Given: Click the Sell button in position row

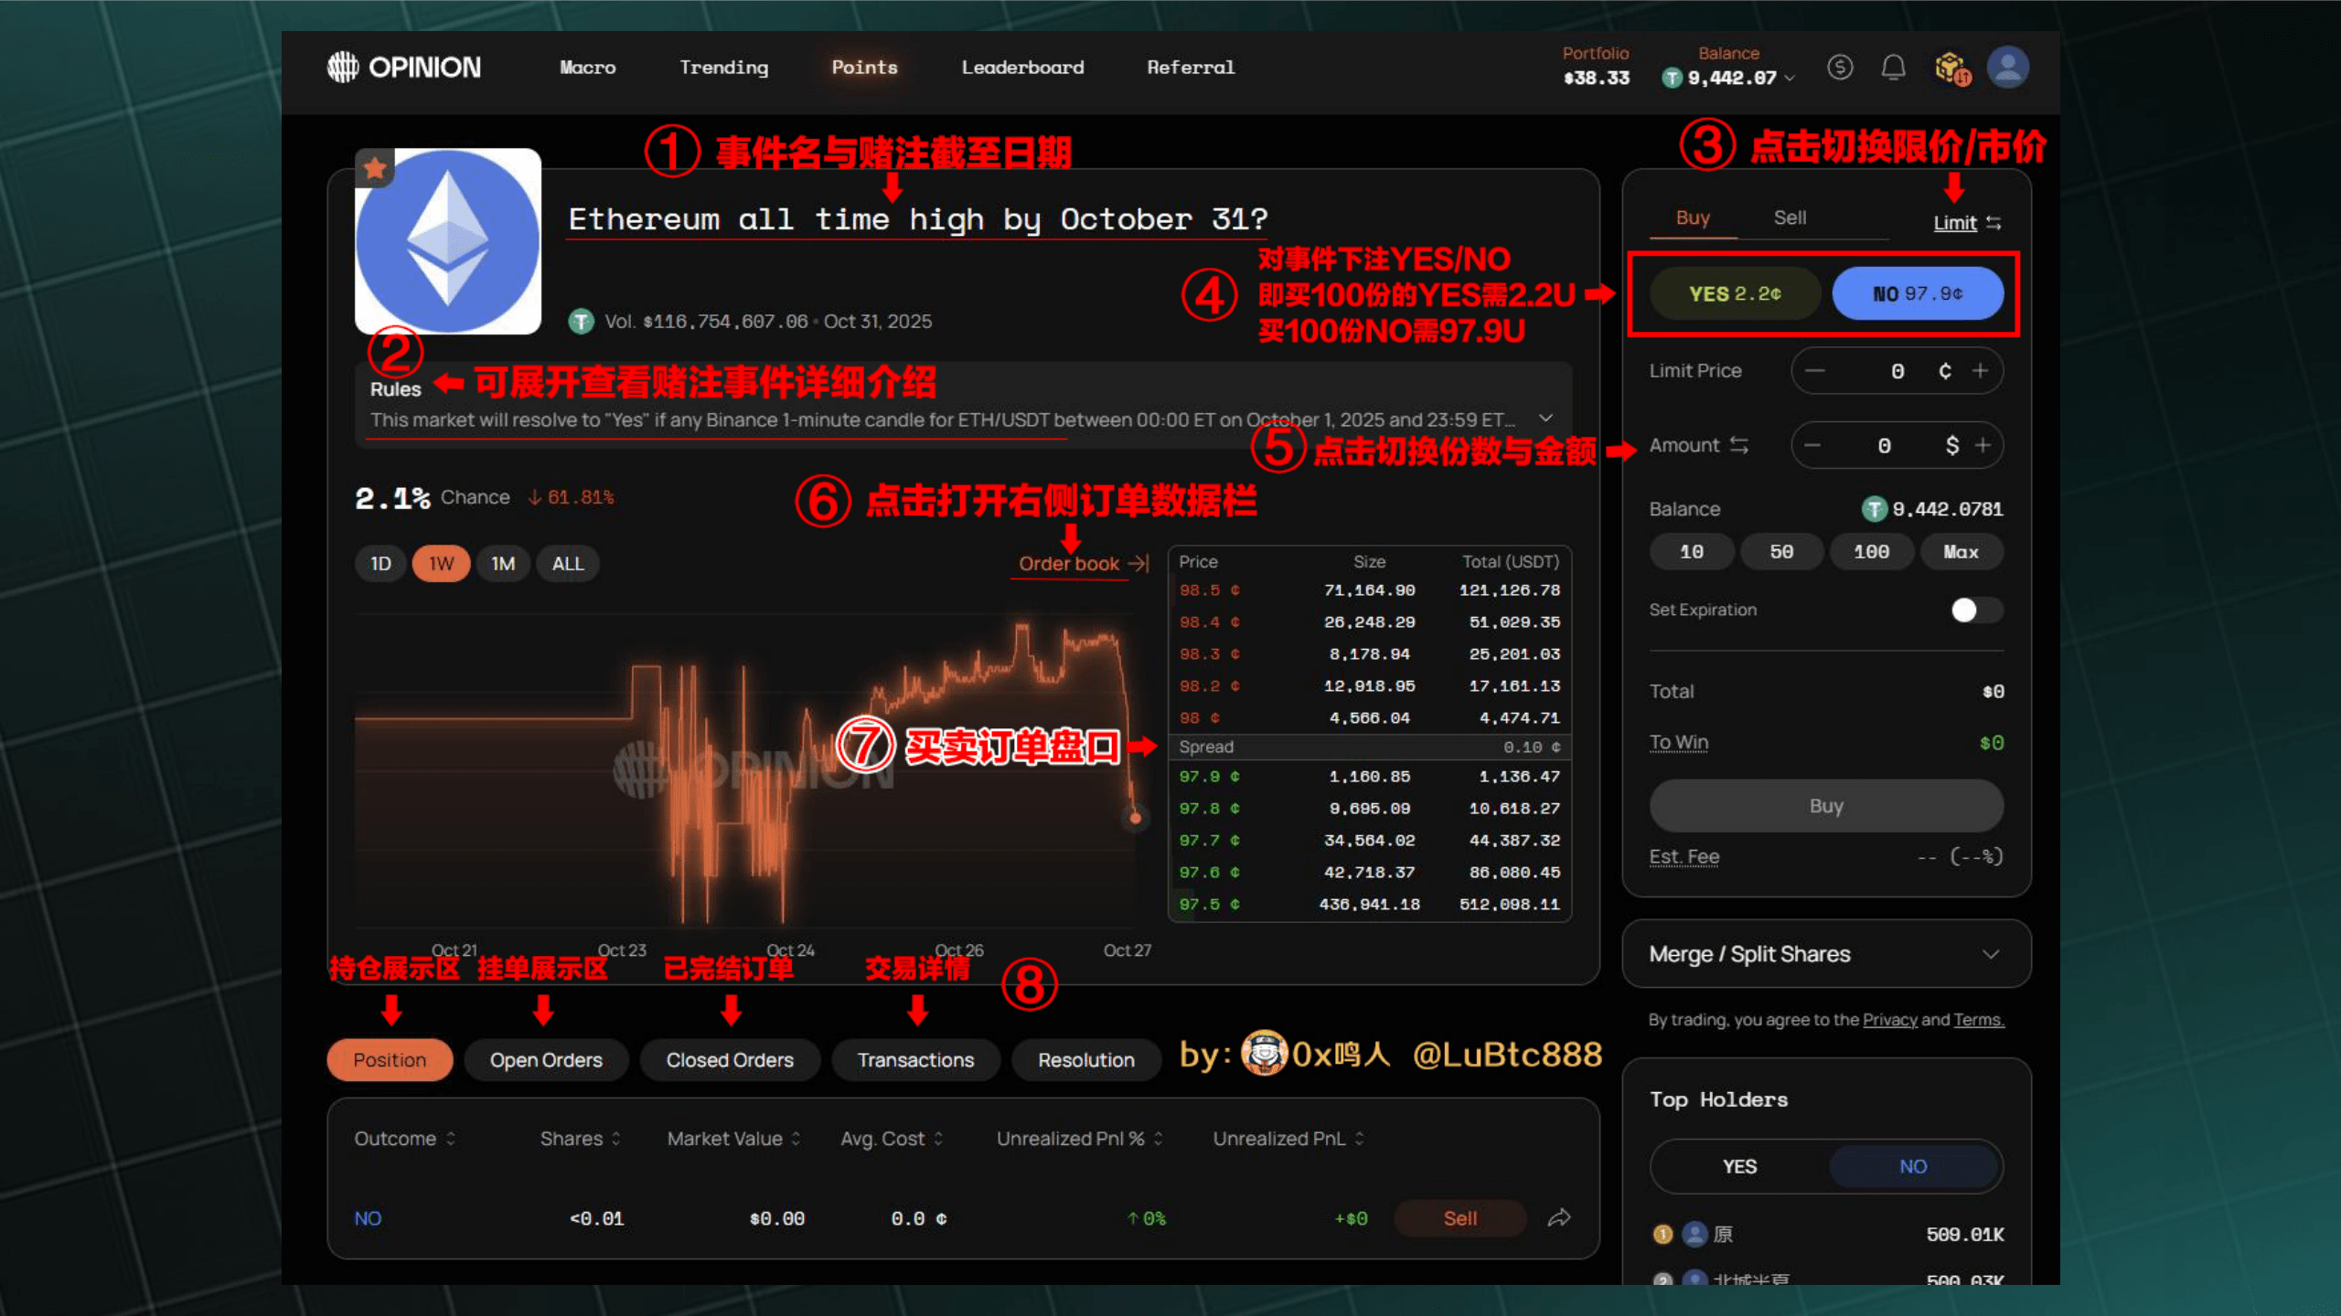Looking at the screenshot, I should click(x=1459, y=1218).
